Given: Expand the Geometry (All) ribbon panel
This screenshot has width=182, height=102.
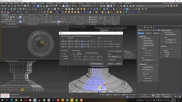Looking at the screenshot, I should point(80,24).
